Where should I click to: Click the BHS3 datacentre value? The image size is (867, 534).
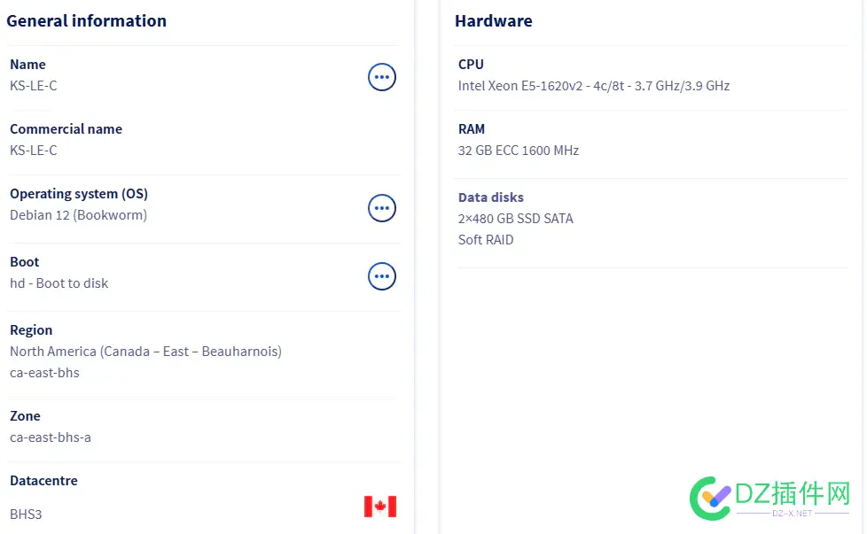(x=26, y=514)
